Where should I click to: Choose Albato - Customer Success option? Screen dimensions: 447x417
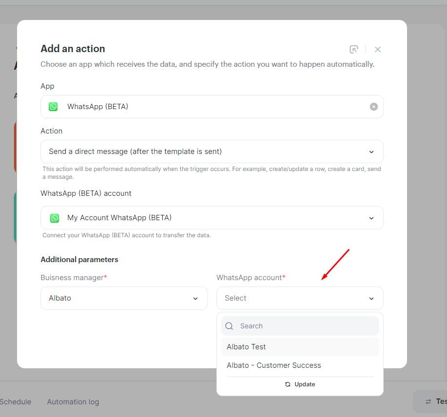pos(300,365)
